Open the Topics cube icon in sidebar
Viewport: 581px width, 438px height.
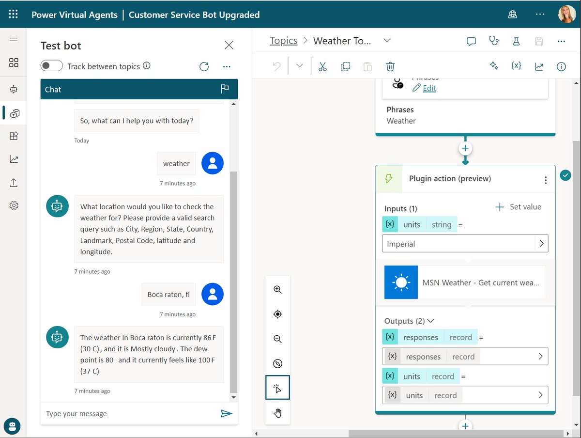click(15, 113)
